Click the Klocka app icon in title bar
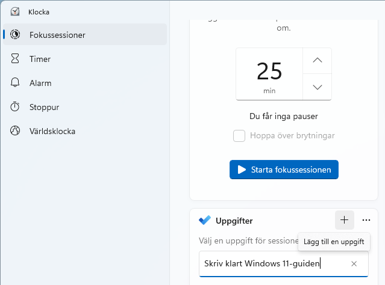Screen dimensions: 385x285 (15, 11)
